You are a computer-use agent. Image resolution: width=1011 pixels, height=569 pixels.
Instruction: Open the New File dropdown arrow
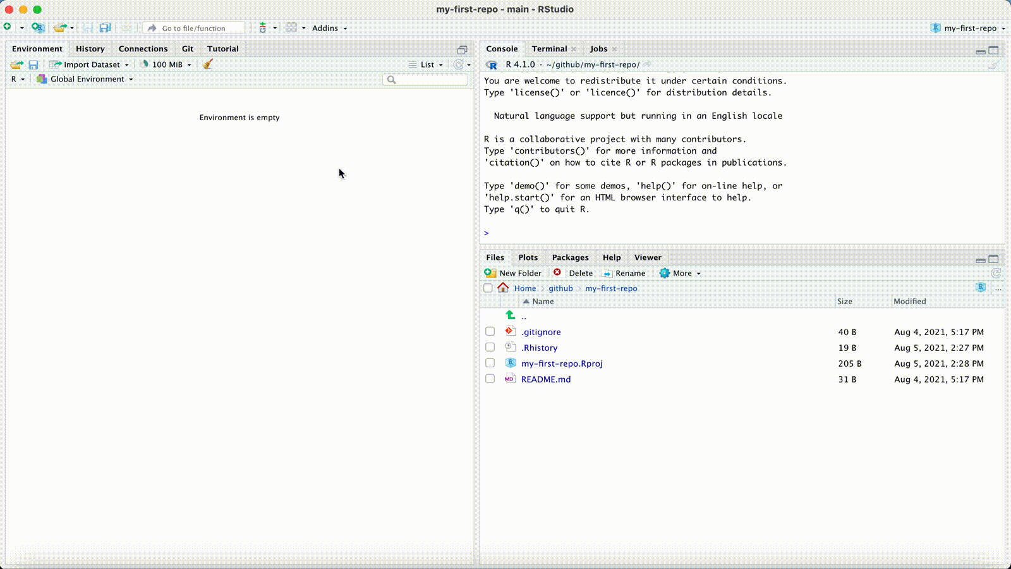point(21,28)
